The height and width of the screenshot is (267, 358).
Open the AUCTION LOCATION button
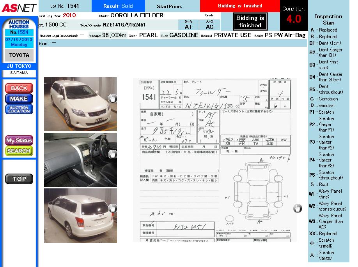pyautogui.click(x=19, y=109)
